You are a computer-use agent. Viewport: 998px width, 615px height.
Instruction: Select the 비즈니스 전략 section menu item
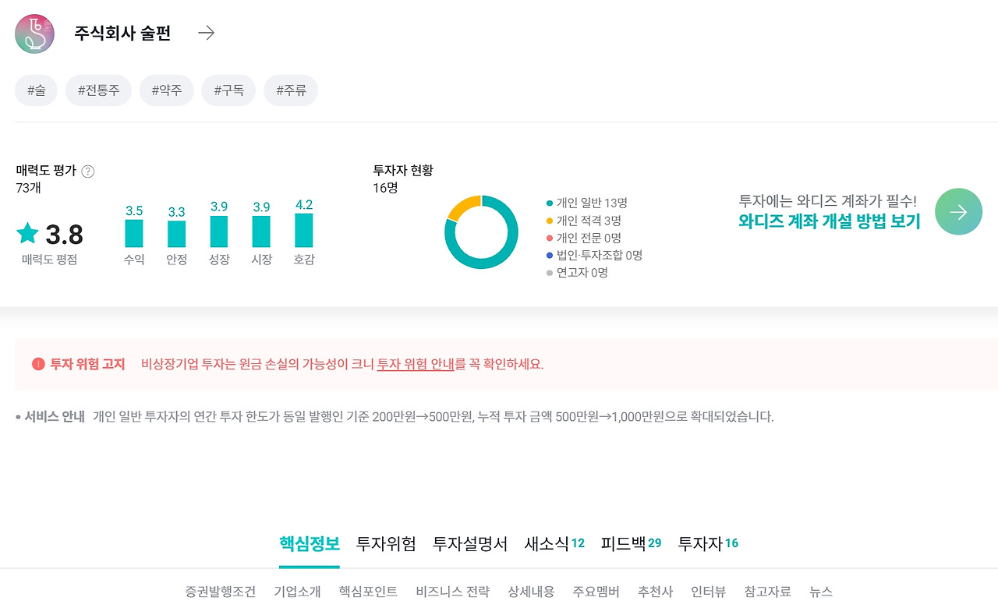(452, 592)
